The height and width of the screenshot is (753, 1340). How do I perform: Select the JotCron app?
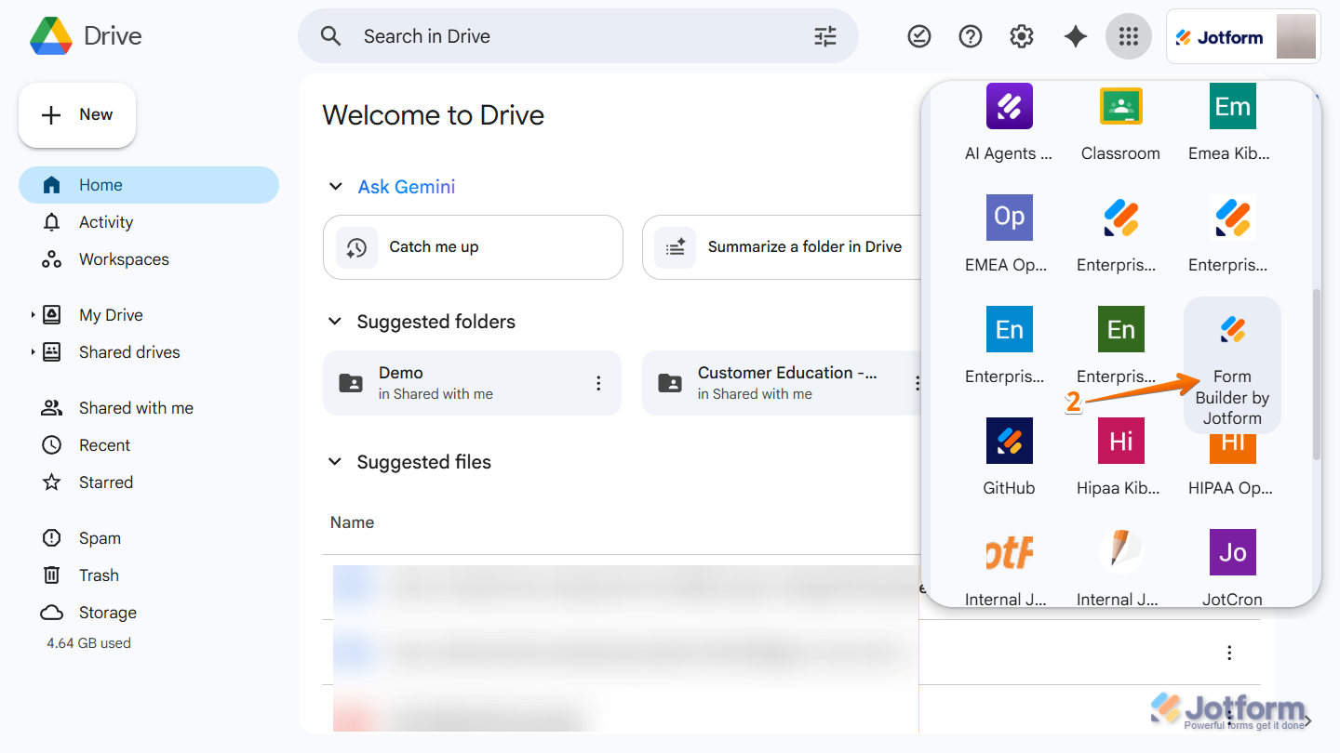tap(1231, 567)
